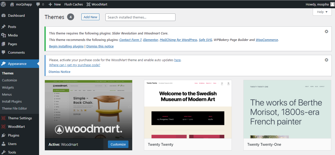Expand the Help dropdown tab
Image resolution: width=335 pixels, height=155 pixels.
(x=322, y=12)
